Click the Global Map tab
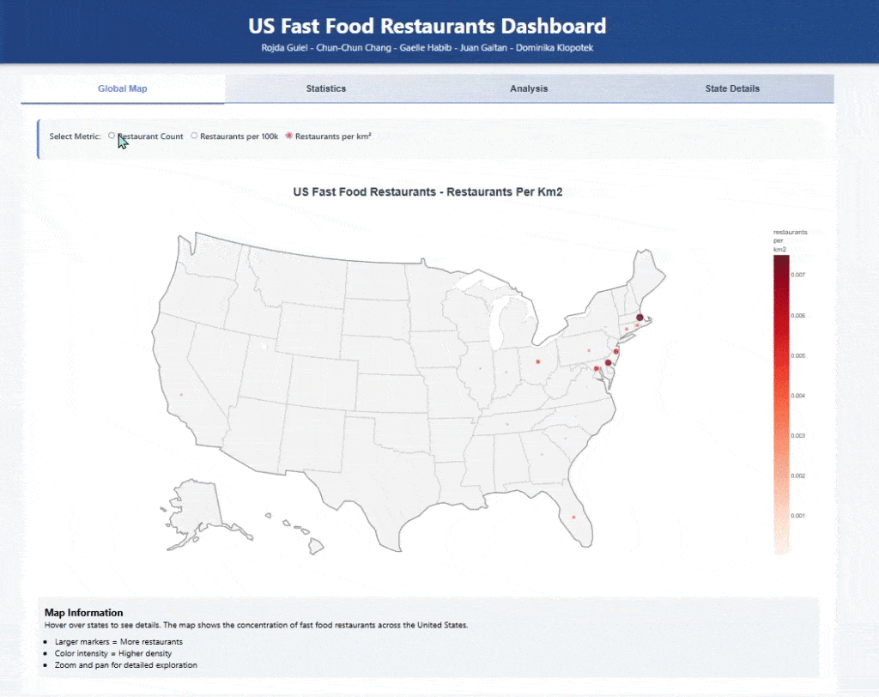Viewport: 879px width, 697px height. pos(123,88)
